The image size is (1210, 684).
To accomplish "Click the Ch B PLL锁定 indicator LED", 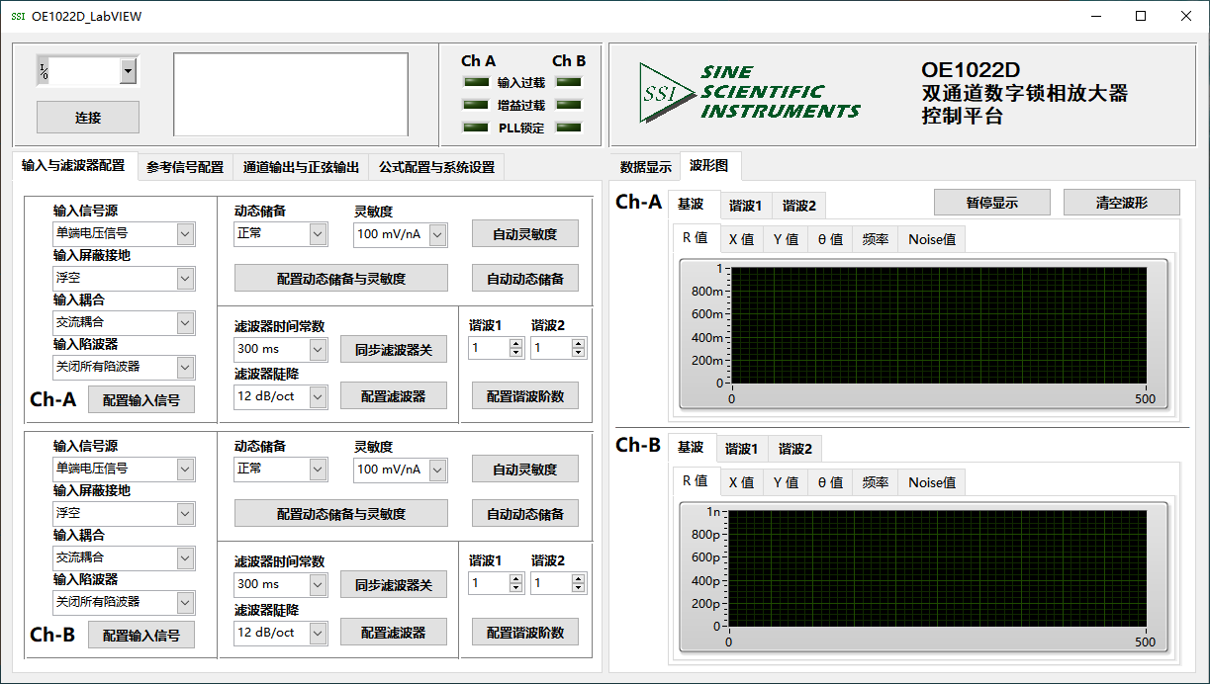I will coord(569,128).
